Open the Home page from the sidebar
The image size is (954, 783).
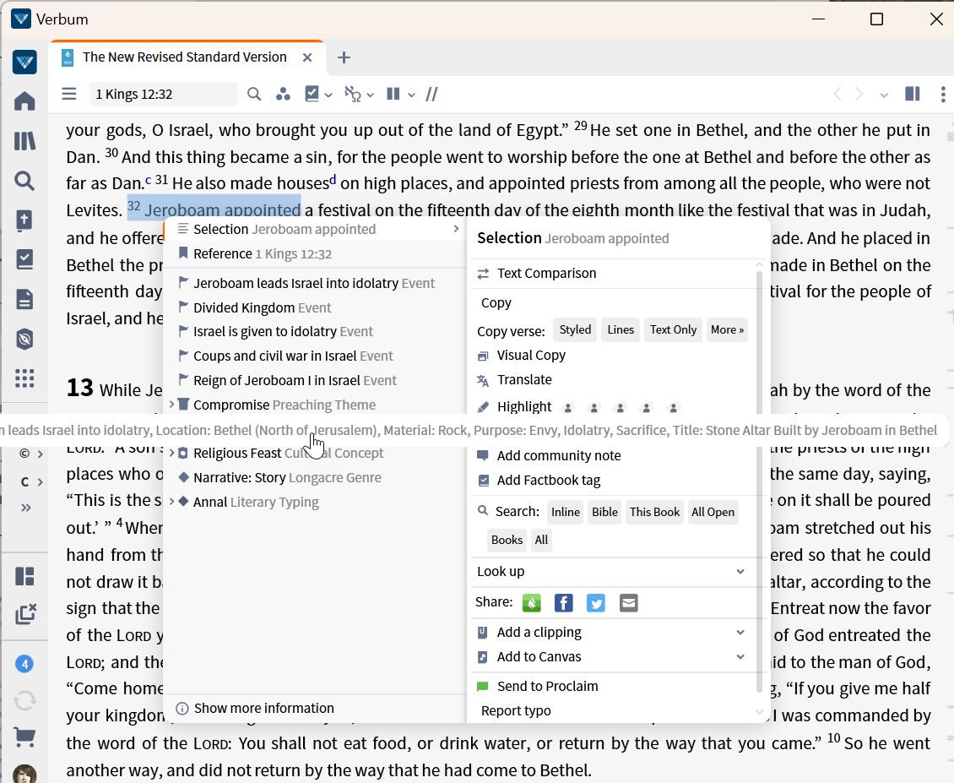point(24,101)
